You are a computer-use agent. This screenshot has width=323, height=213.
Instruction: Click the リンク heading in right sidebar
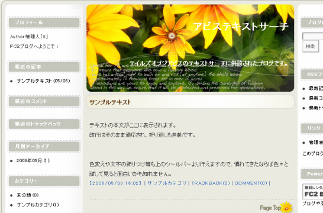coord(312,128)
